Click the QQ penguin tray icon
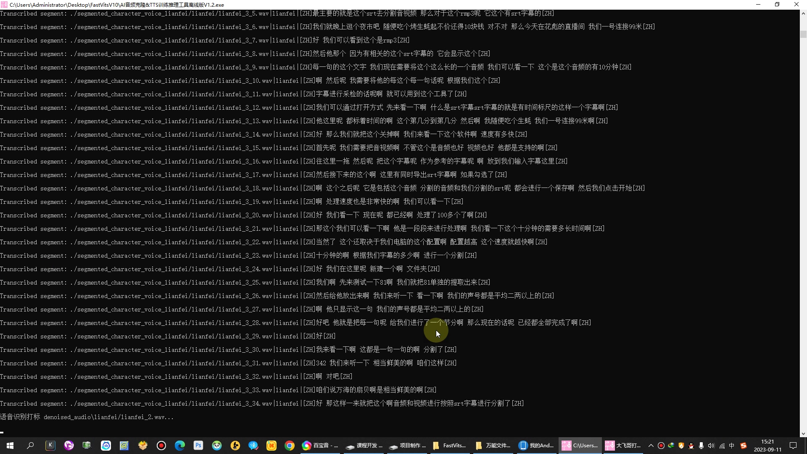The height and width of the screenshot is (454, 807). pos(691,446)
